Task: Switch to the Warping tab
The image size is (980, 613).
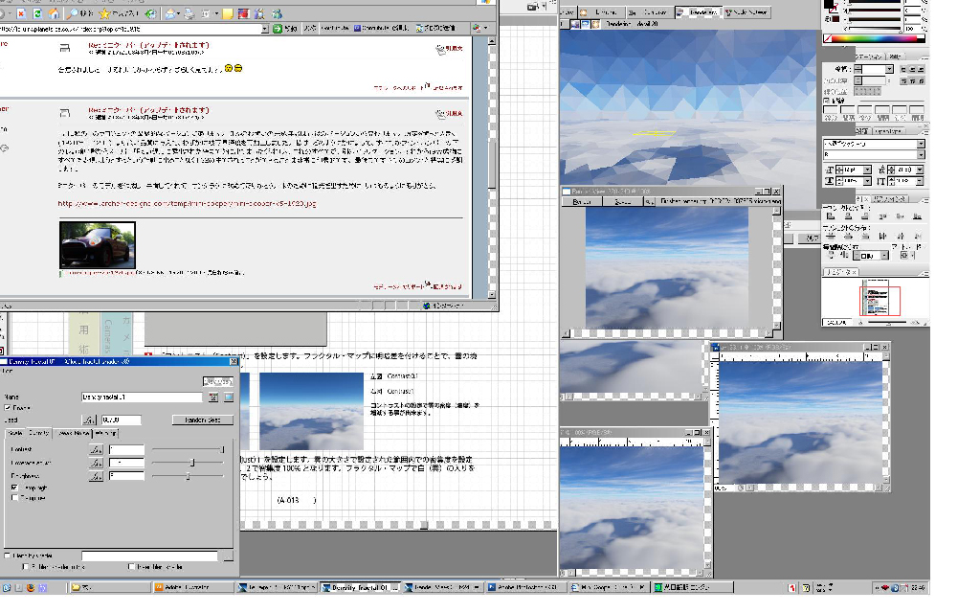Action: (x=105, y=433)
